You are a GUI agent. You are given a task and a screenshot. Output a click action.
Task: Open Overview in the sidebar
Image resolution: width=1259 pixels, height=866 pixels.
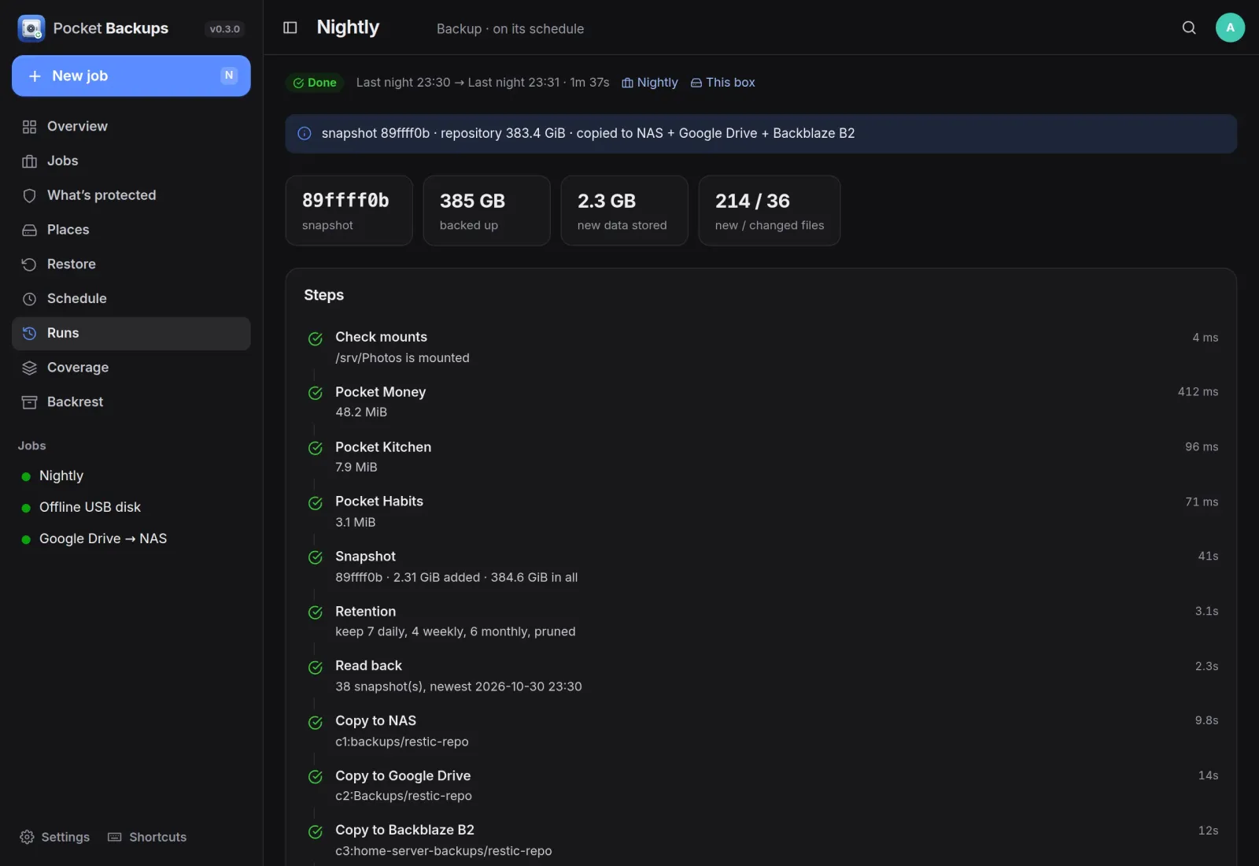pyautogui.click(x=131, y=127)
